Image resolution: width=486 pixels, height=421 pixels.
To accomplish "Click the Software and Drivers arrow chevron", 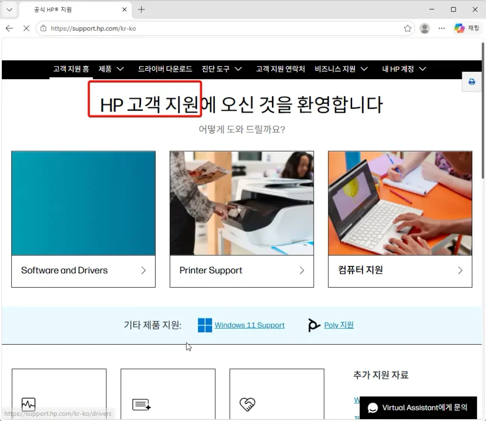I will point(143,271).
